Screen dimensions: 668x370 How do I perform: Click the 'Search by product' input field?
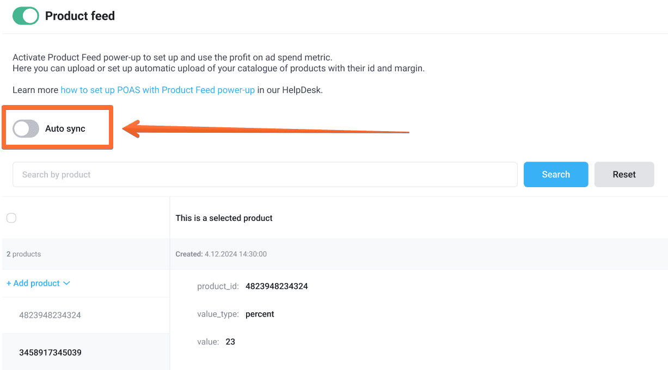click(265, 174)
